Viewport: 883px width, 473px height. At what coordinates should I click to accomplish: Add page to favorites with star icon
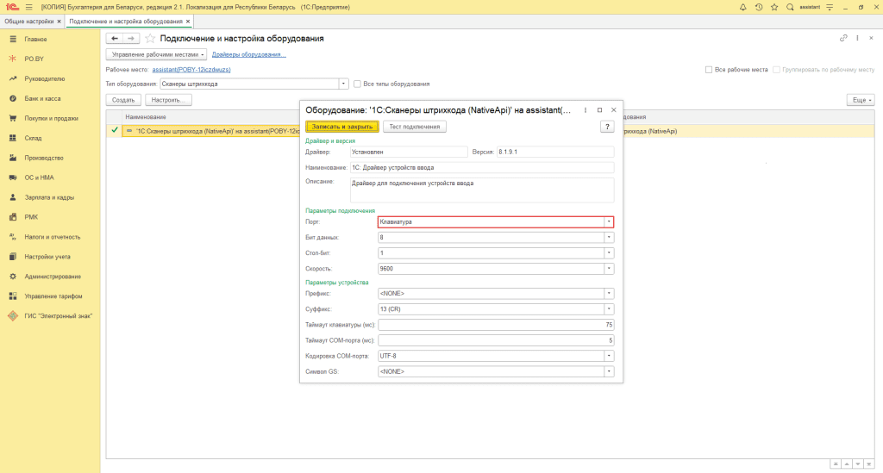point(150,39)
